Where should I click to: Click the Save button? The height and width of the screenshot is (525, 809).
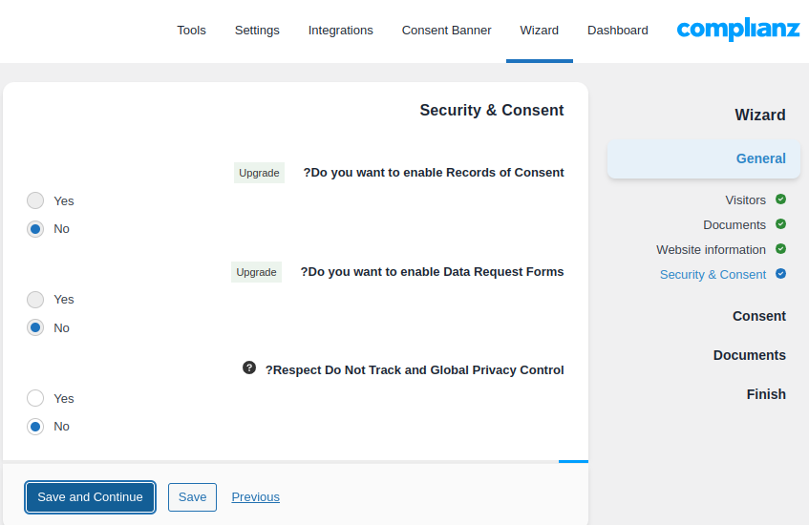coord(192,497)
